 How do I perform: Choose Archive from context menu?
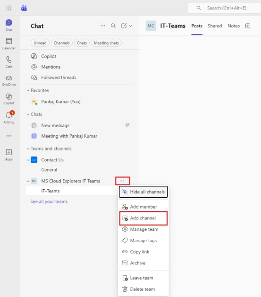[x=143, y=263]
